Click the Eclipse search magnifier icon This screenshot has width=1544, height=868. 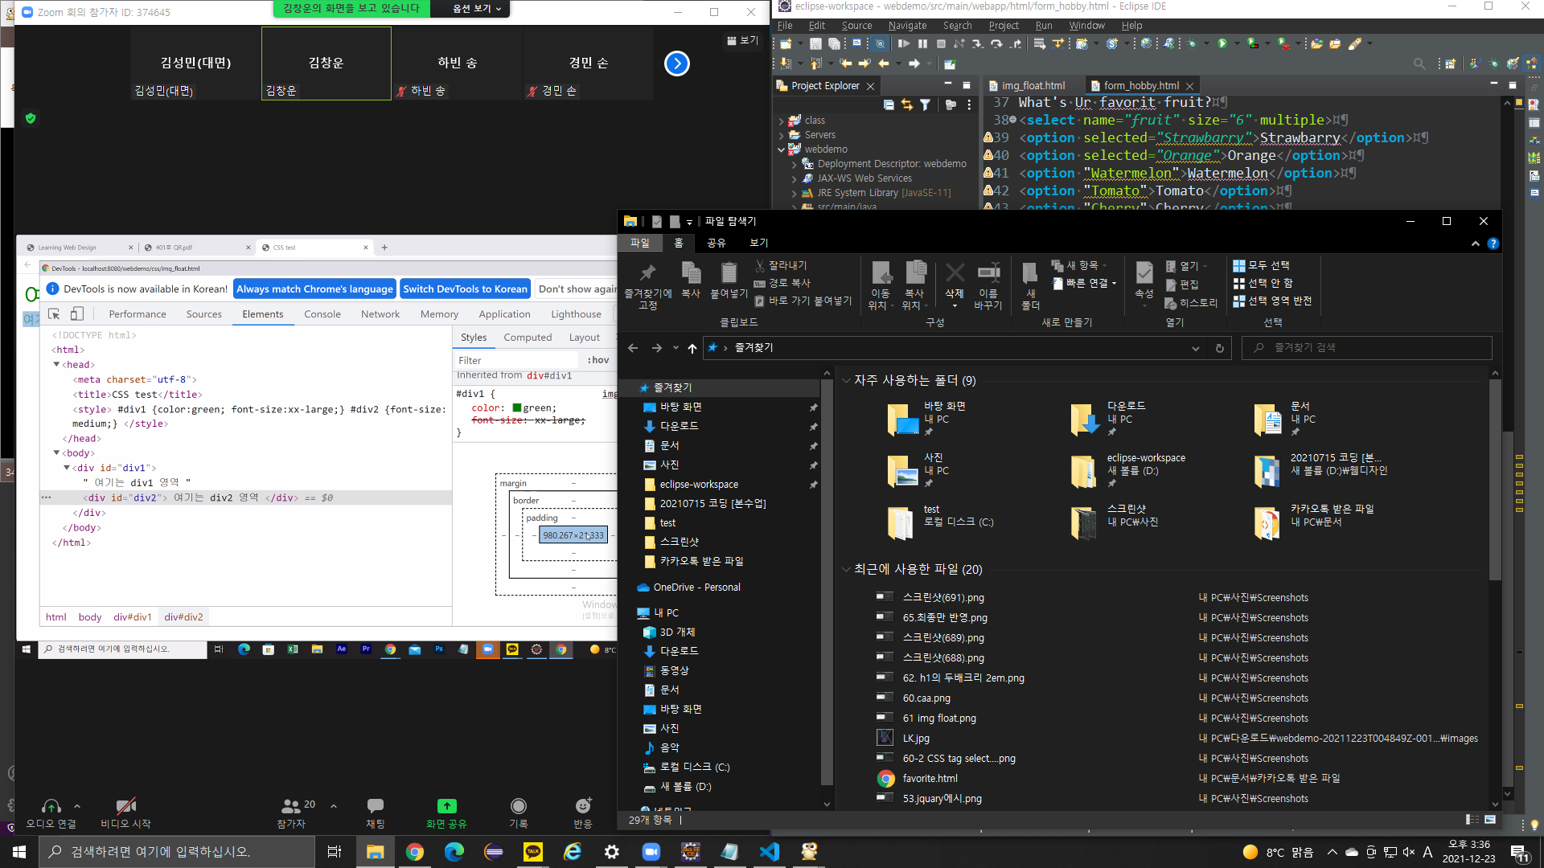[1419, 63]
